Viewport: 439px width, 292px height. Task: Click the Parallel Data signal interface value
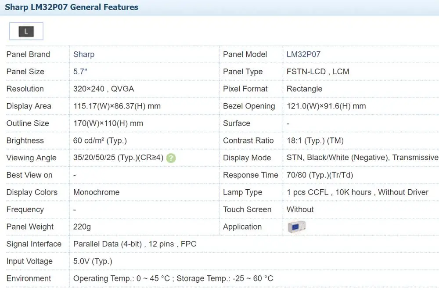pos(135,244)
